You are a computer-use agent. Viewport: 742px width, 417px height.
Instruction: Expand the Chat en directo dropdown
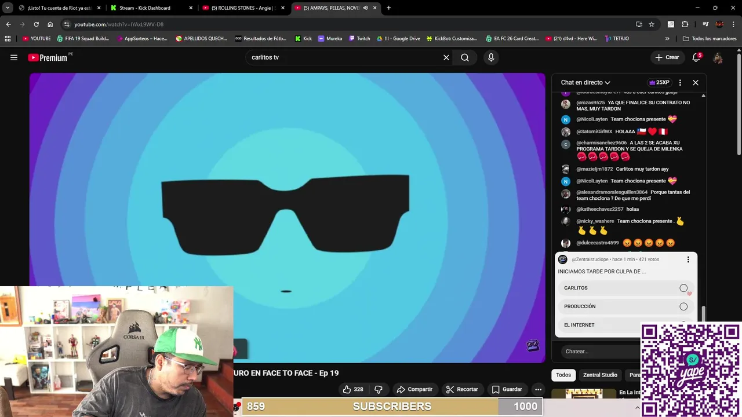tap(585, 82)
